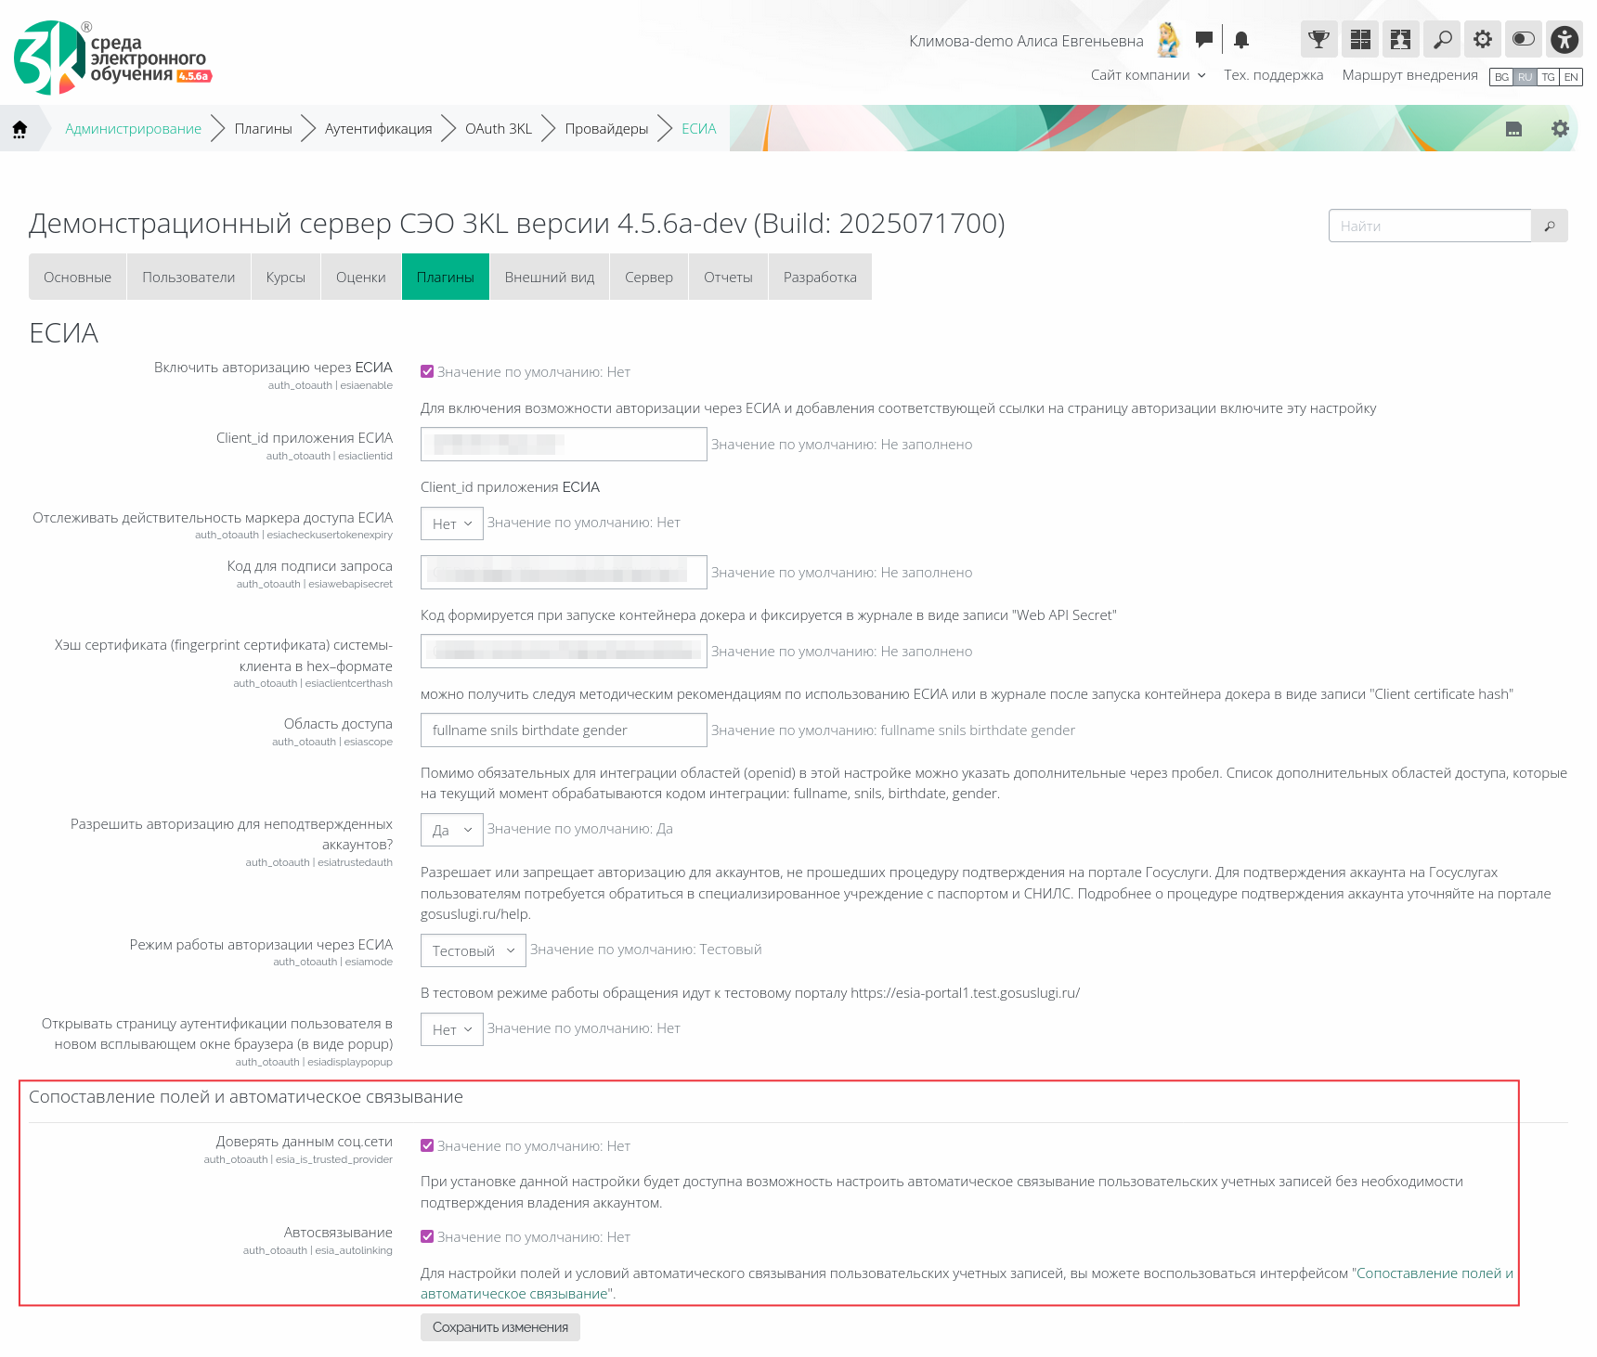This screenshot has width=1597, height=1357.
Task: Toggle 'Доверять данным соц.сети' checkbox
Action: (x=427, y=1146)
